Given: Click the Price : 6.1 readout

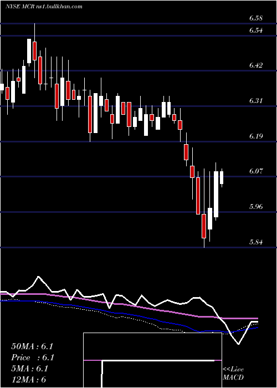Looking at the screenshot, I should tap(33, 358).
